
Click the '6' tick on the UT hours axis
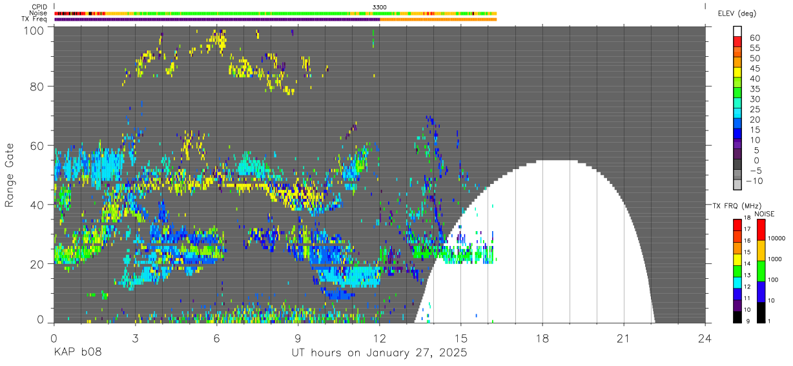pyautogui.click(x=217, y=338)
